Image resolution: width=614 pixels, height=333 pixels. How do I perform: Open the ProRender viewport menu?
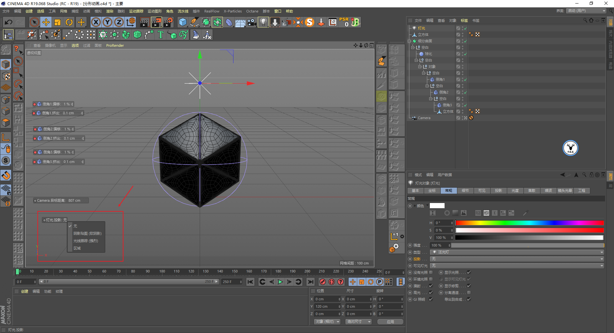click(x=115, y=45)
